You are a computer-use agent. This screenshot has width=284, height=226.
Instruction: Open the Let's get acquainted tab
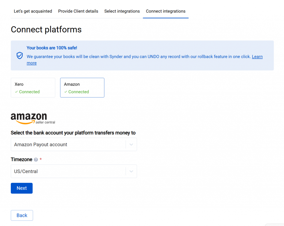(x=33, y=11)
